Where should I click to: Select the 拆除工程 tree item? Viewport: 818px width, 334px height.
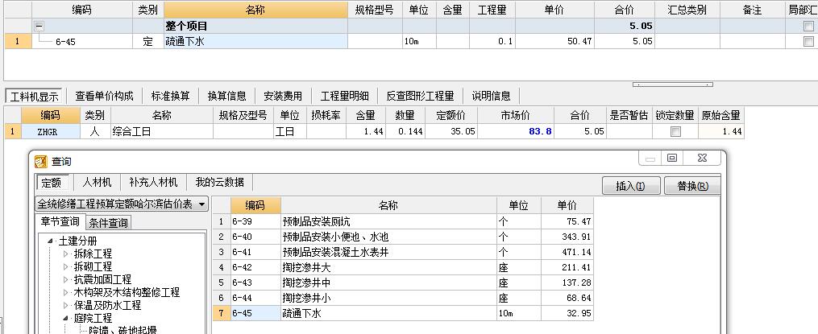point(93,254)
